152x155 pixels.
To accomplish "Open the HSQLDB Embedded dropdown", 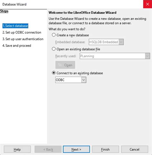I will coord(121,42).
